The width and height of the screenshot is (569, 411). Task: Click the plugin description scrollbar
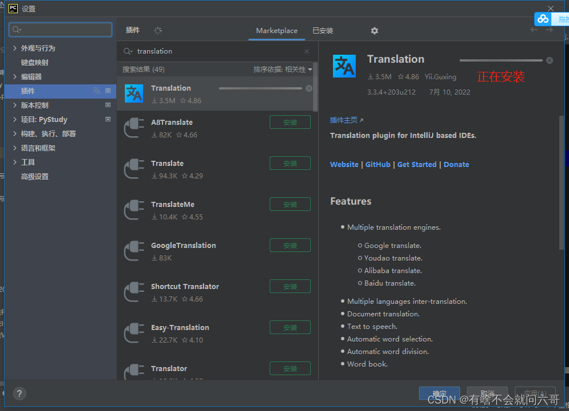click(x=562, y=182)
